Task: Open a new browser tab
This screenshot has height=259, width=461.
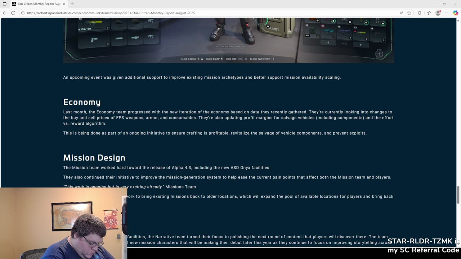Action: click(x=72, y=4)
